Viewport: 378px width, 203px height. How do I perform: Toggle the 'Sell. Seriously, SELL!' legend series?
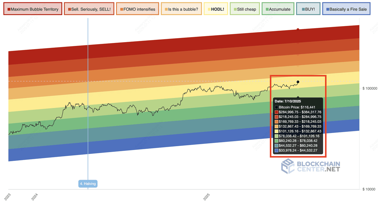click(x=89, y=9)
